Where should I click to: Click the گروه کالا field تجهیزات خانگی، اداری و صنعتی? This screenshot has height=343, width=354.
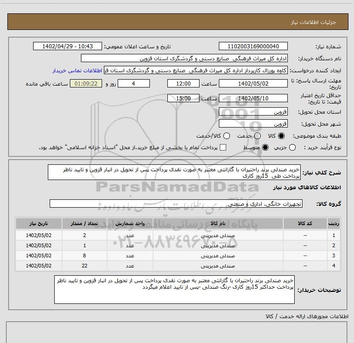click(176, 203)
